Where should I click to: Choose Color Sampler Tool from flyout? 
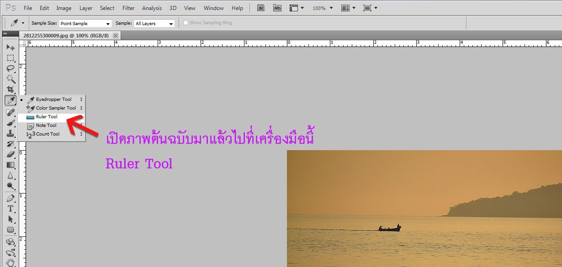[x=56, y=108]
